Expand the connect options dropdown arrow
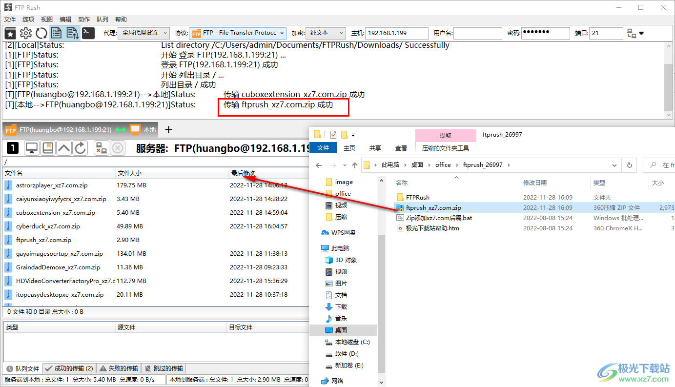The width and height of the screenshot is (675, 387). (x=641, y=34)
